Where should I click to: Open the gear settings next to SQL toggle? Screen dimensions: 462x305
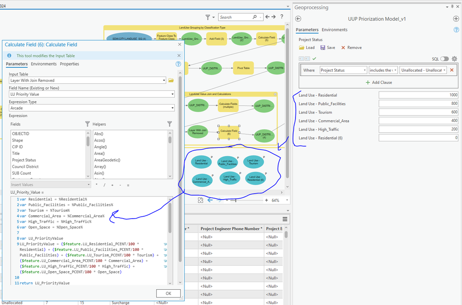pyautogui.click(x=454, y=59)
